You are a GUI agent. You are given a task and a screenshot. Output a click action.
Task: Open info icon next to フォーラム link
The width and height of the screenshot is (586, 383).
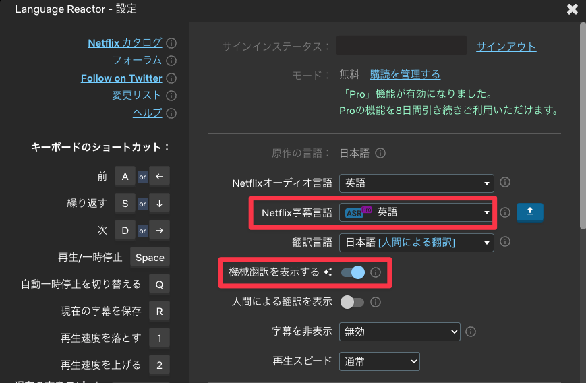pos(171,61)
